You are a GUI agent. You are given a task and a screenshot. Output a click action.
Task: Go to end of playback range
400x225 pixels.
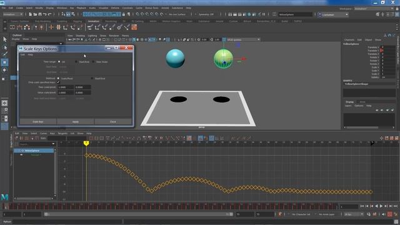tap(396, 206)
